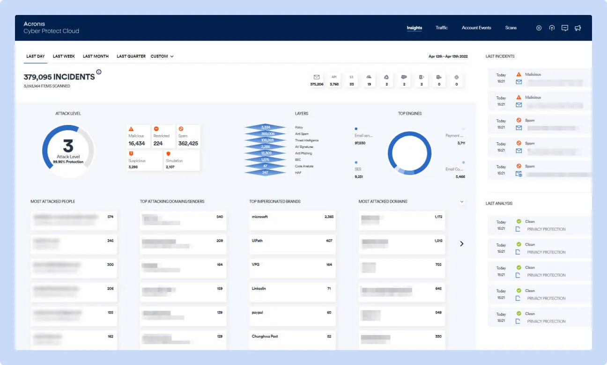
Task: Open attacking sender row with 209
Action: tap(183, 244)
